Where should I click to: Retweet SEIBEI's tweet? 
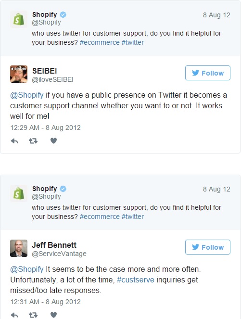(33, 141)
